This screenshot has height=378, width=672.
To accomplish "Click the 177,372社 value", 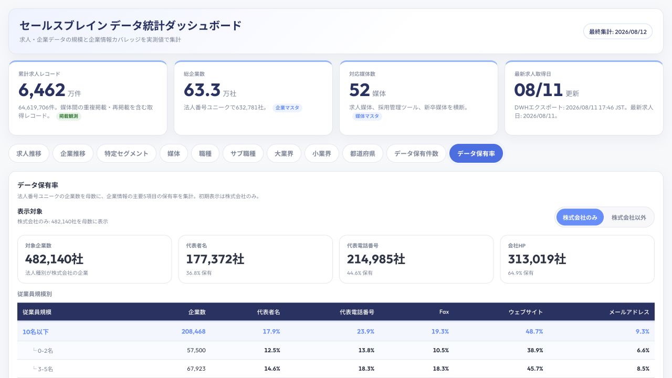I will pyautogui.click(x=215, y=259).
